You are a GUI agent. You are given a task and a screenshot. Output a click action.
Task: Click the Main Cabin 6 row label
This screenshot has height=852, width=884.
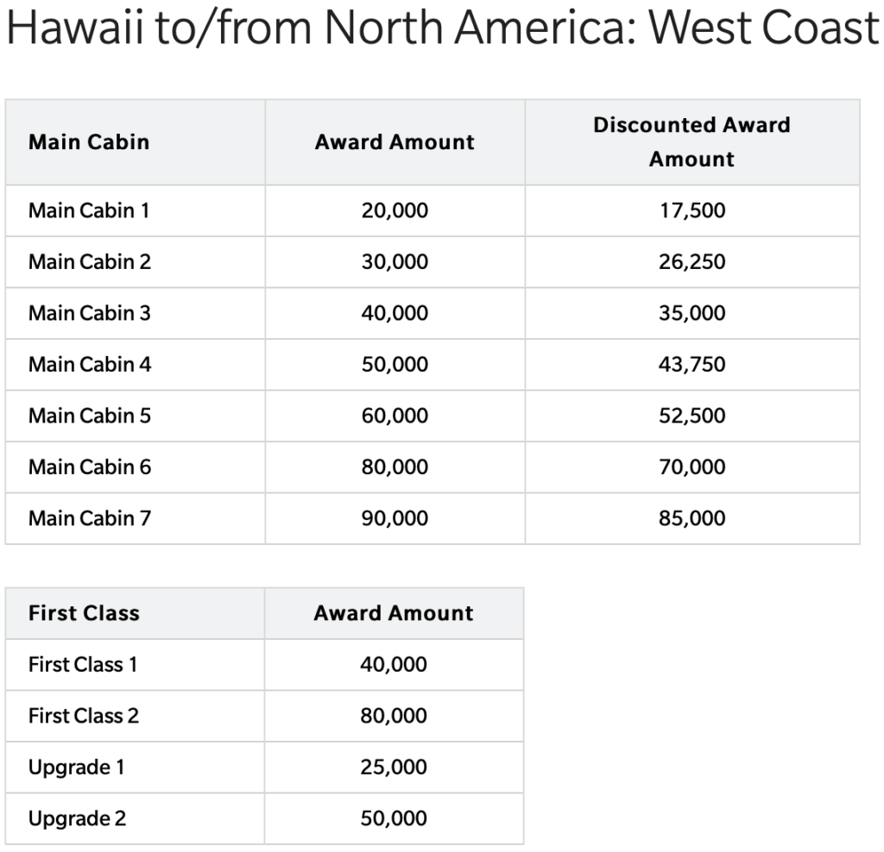pyautogui.click(x=90, y=467)
